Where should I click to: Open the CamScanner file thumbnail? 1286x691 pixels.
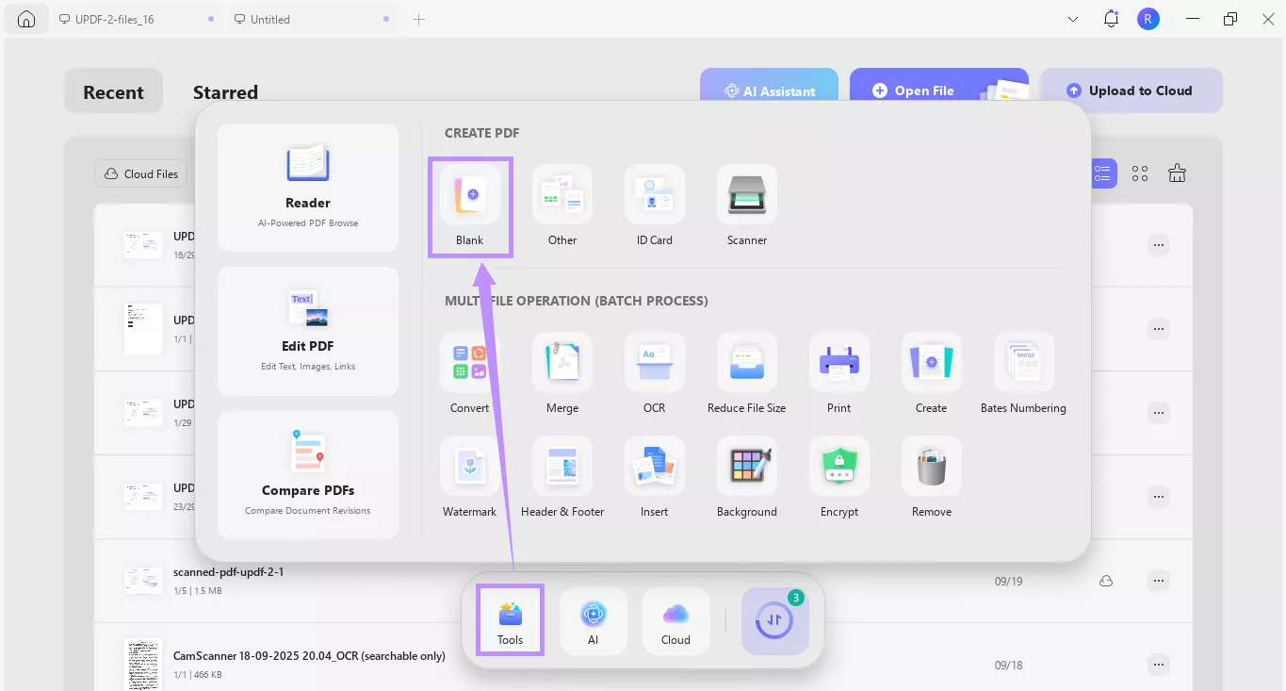[143, 664]
